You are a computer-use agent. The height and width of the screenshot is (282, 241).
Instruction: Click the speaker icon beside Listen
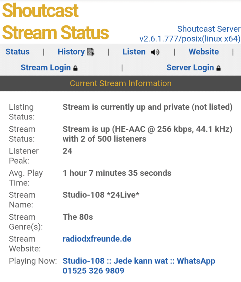pyautogui.click(x=155, y=52)
